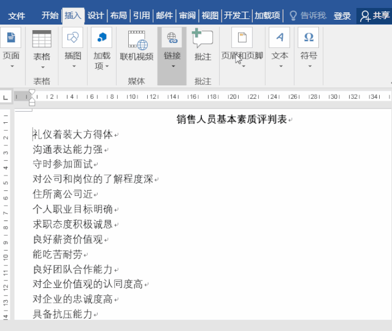
Task: Click the first-line indent marker on ruler
Action: pos(32,92)
